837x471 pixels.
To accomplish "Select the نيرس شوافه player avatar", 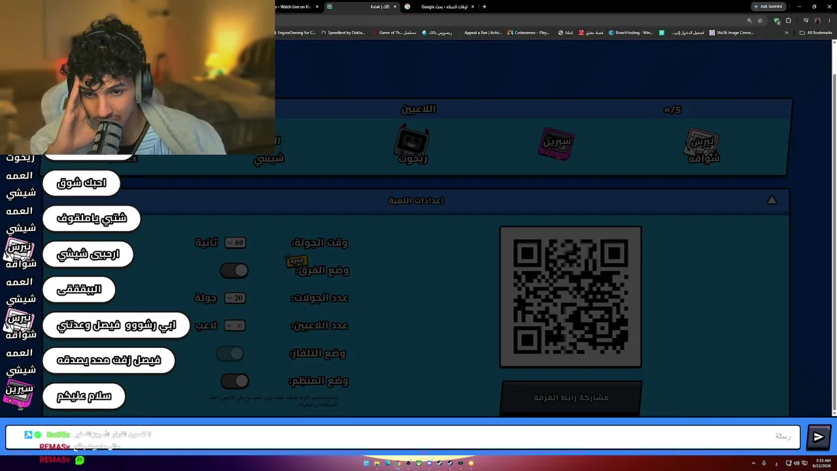I will click(x=703, y=145).
